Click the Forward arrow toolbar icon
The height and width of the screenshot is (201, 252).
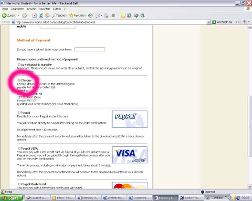point(24,16)
